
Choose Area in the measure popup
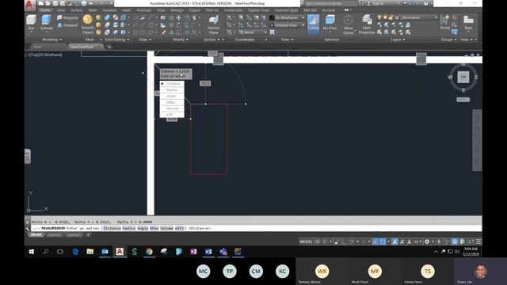pos(172,102)
